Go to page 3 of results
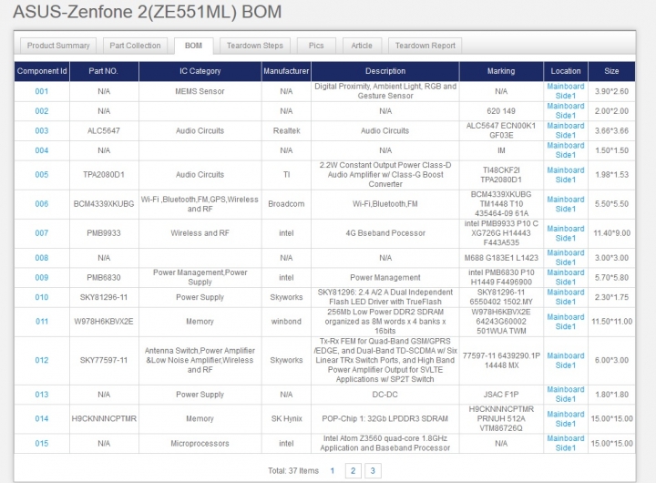656x483 pixels. pos(373,471)
